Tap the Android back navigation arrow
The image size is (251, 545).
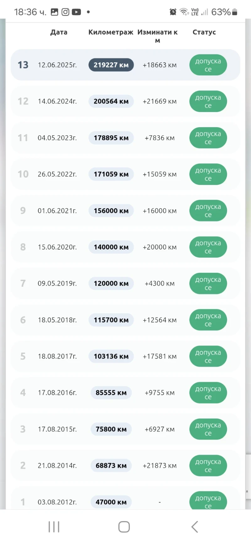pyautogui.click(x=195, y=527)
